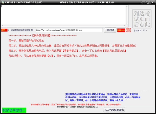Click the 第二步 instruction line

coord(72,46)
